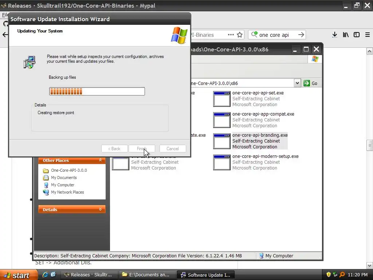Bookmark this page with the star icon

pos(240,35)
